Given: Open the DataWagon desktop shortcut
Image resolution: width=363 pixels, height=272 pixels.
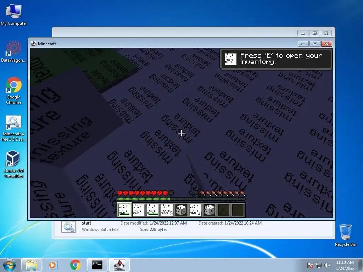Looking at the screenshot, I should [13, 51].
